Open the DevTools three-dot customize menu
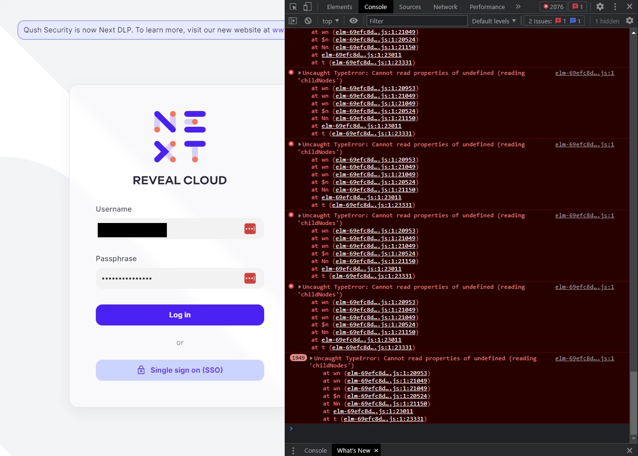The width and height of the screenshot is (638, 456). pos(615,7)
